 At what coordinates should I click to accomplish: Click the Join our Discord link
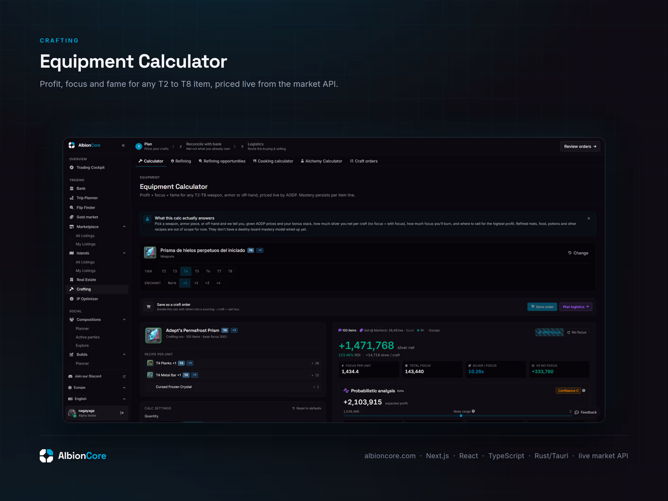[x=88, y=377]
